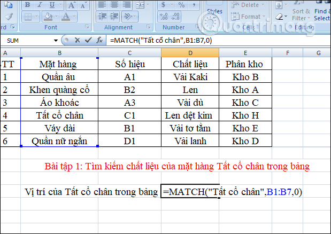Open the Font dialog launcher
Screen dimensions: 331x234
coord(87,27)
